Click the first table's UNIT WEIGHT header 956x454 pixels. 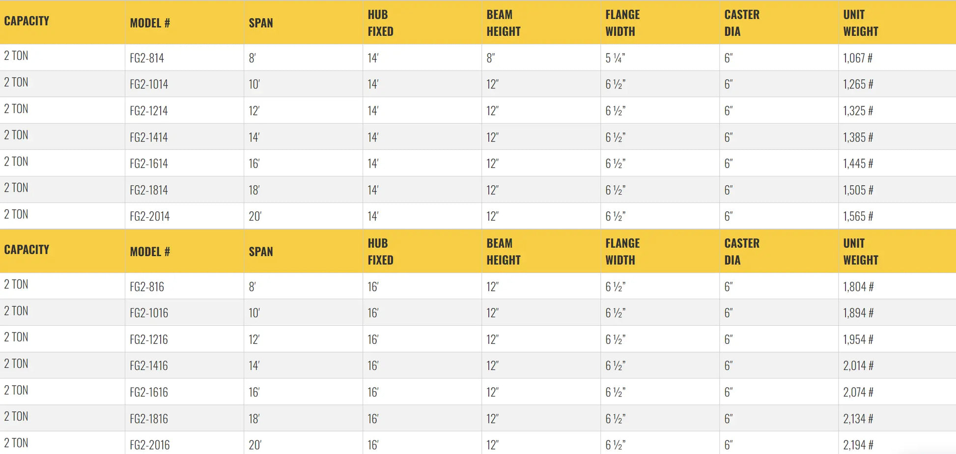tap(861, 23)
